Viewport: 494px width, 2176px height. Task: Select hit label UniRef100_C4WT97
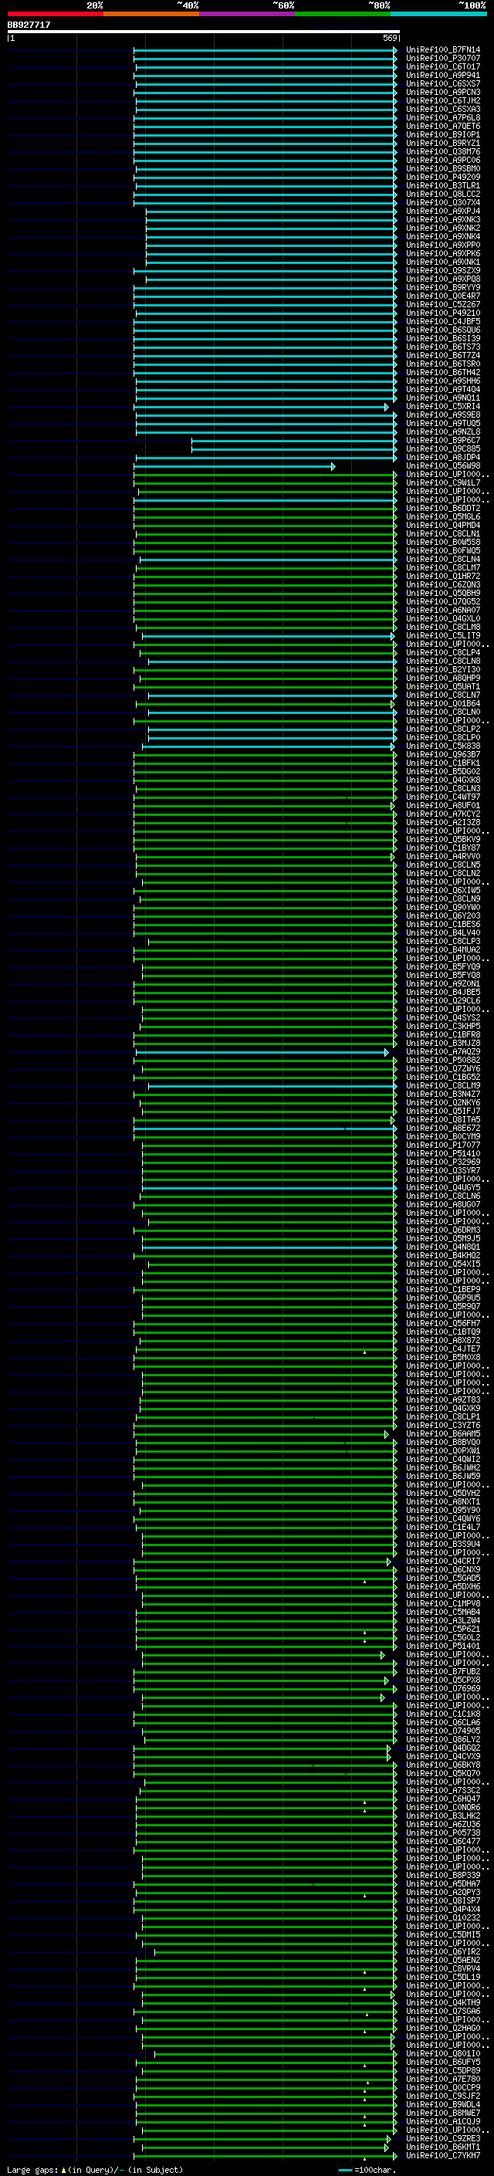442,797
